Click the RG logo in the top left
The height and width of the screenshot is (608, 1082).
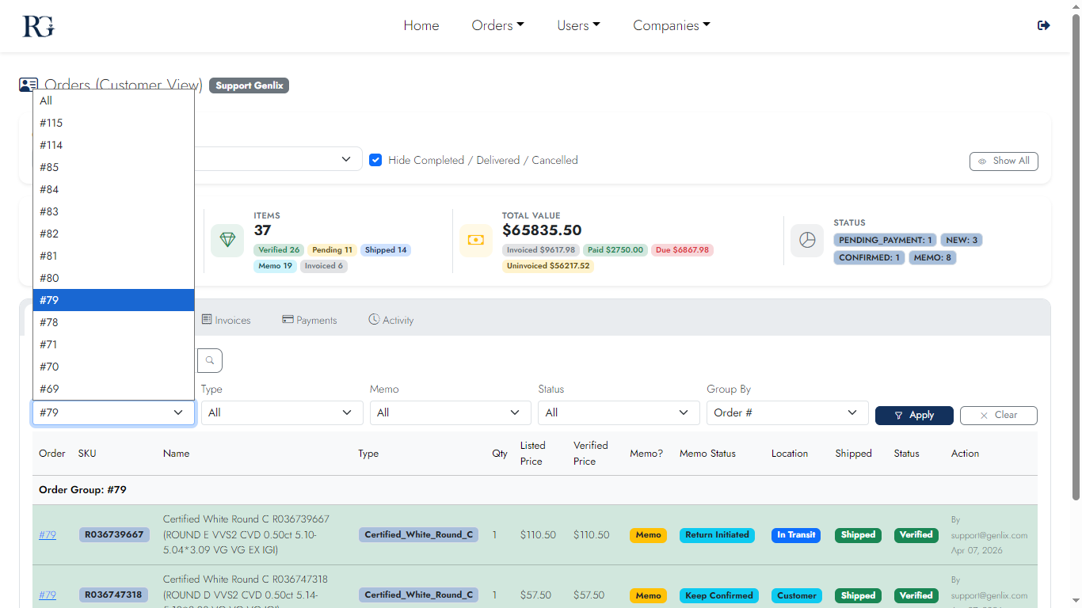37,25
